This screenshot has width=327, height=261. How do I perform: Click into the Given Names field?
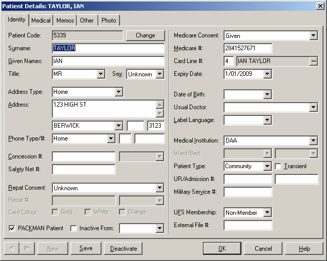tap(108, 61)
